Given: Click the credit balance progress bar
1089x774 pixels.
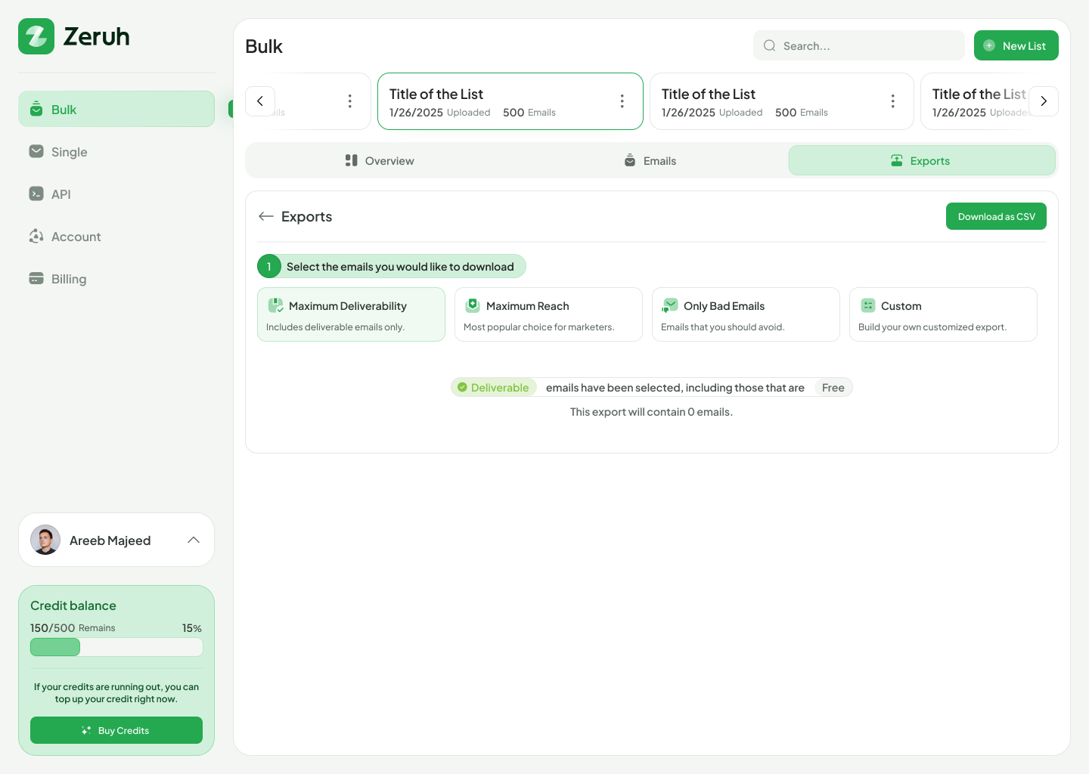Looking at the screenshot, I should coord(116,647).
